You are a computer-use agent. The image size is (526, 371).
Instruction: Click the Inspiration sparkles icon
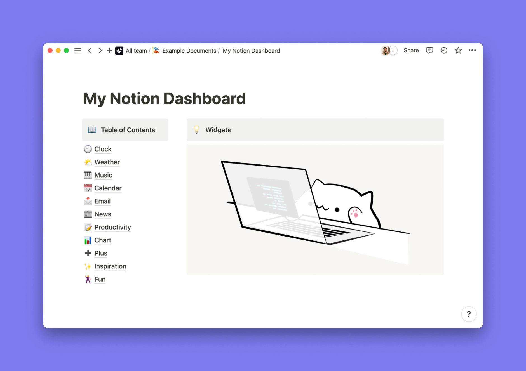(x=88, y=266)
